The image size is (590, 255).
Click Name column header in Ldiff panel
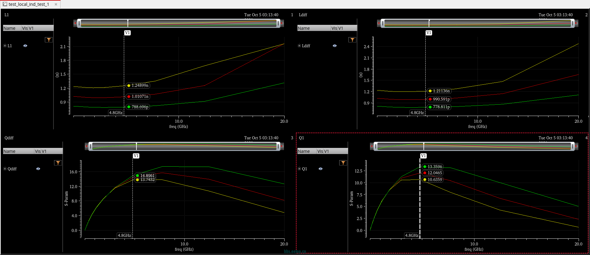pos(314,28)
